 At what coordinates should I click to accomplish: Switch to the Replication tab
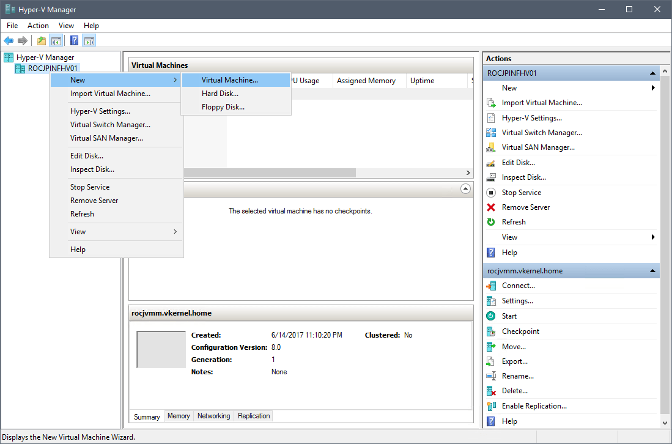point(254,416)
